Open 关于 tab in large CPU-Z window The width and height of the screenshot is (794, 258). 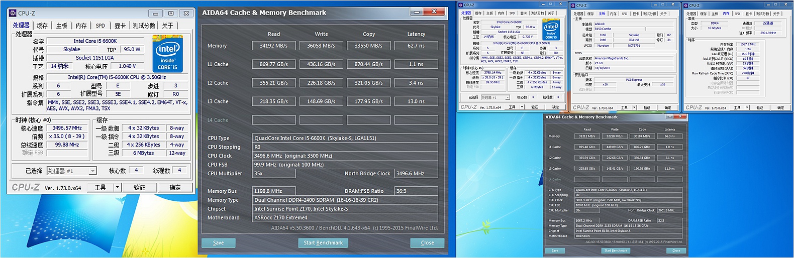pyautogui.click(x=168, y=26)
